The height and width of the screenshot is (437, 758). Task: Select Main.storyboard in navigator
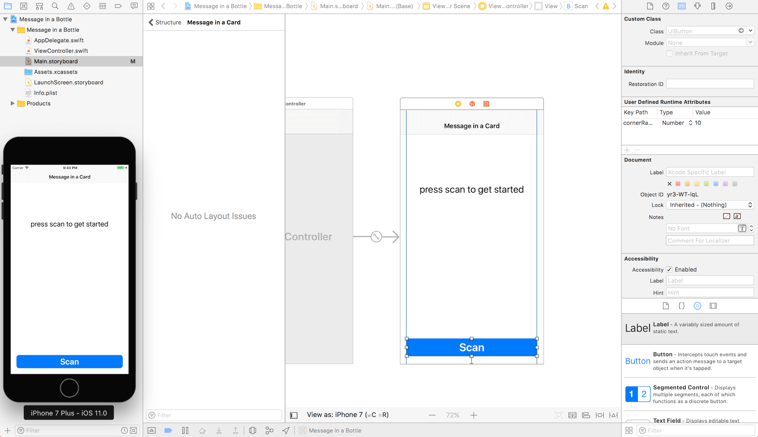coord(56,61)
